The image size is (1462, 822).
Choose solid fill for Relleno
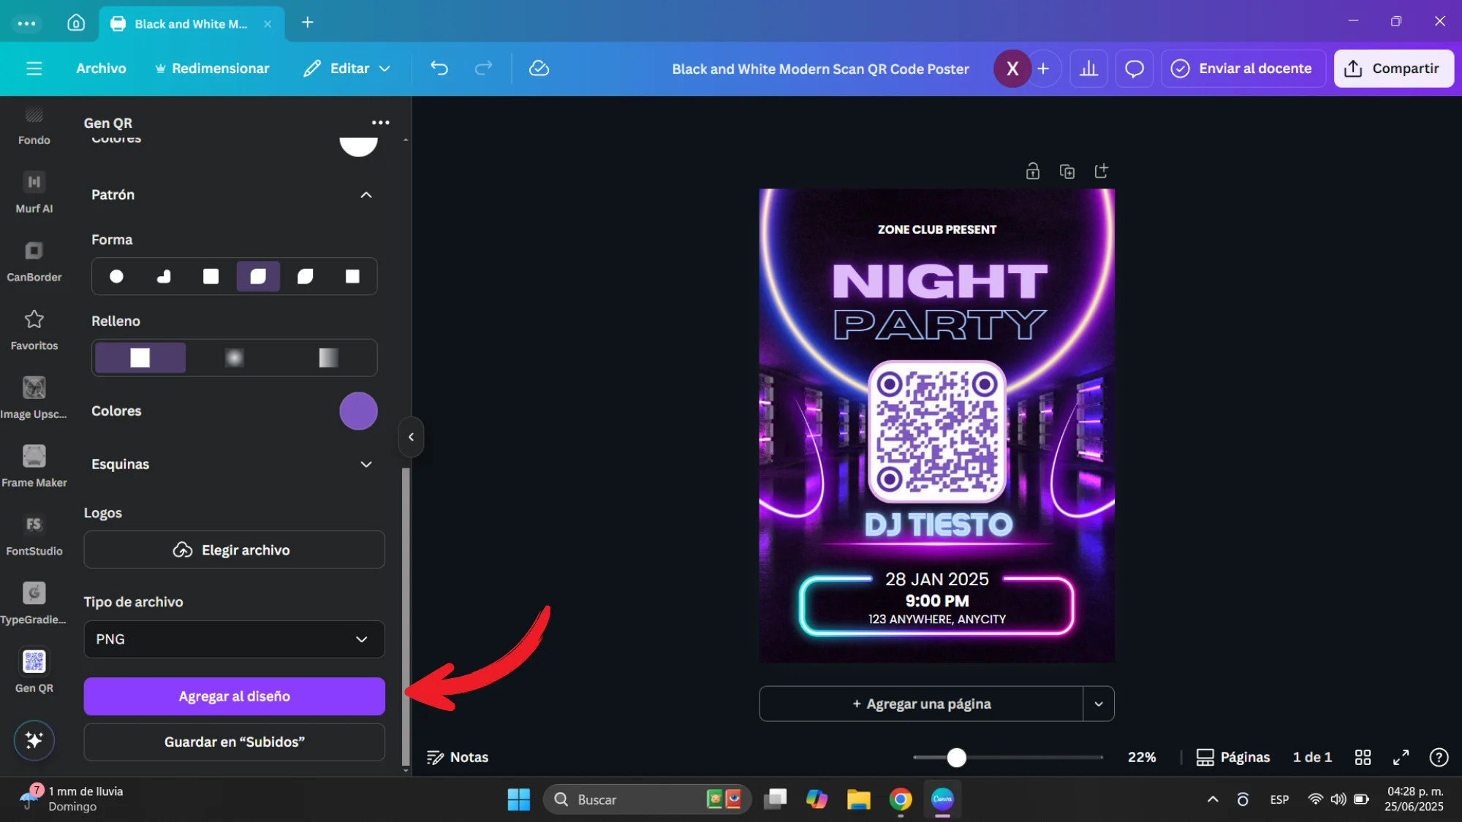click(140, 357)
